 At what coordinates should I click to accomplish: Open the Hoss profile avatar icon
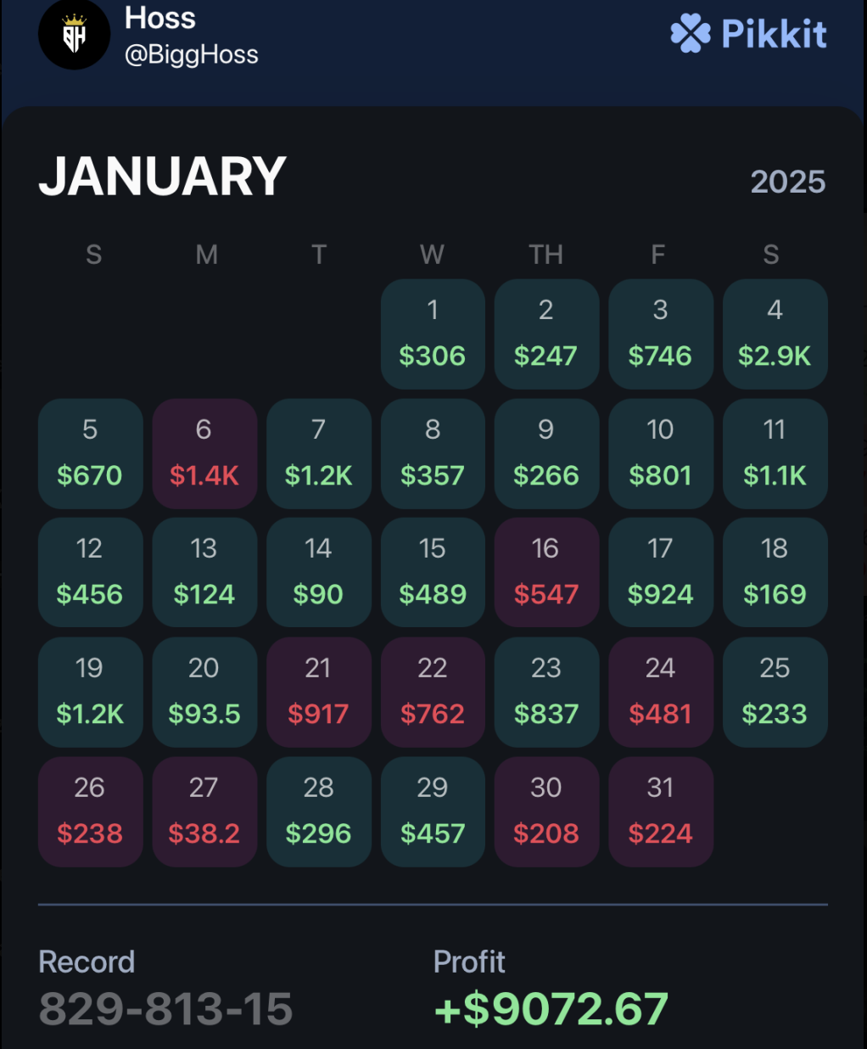point(74,34)
